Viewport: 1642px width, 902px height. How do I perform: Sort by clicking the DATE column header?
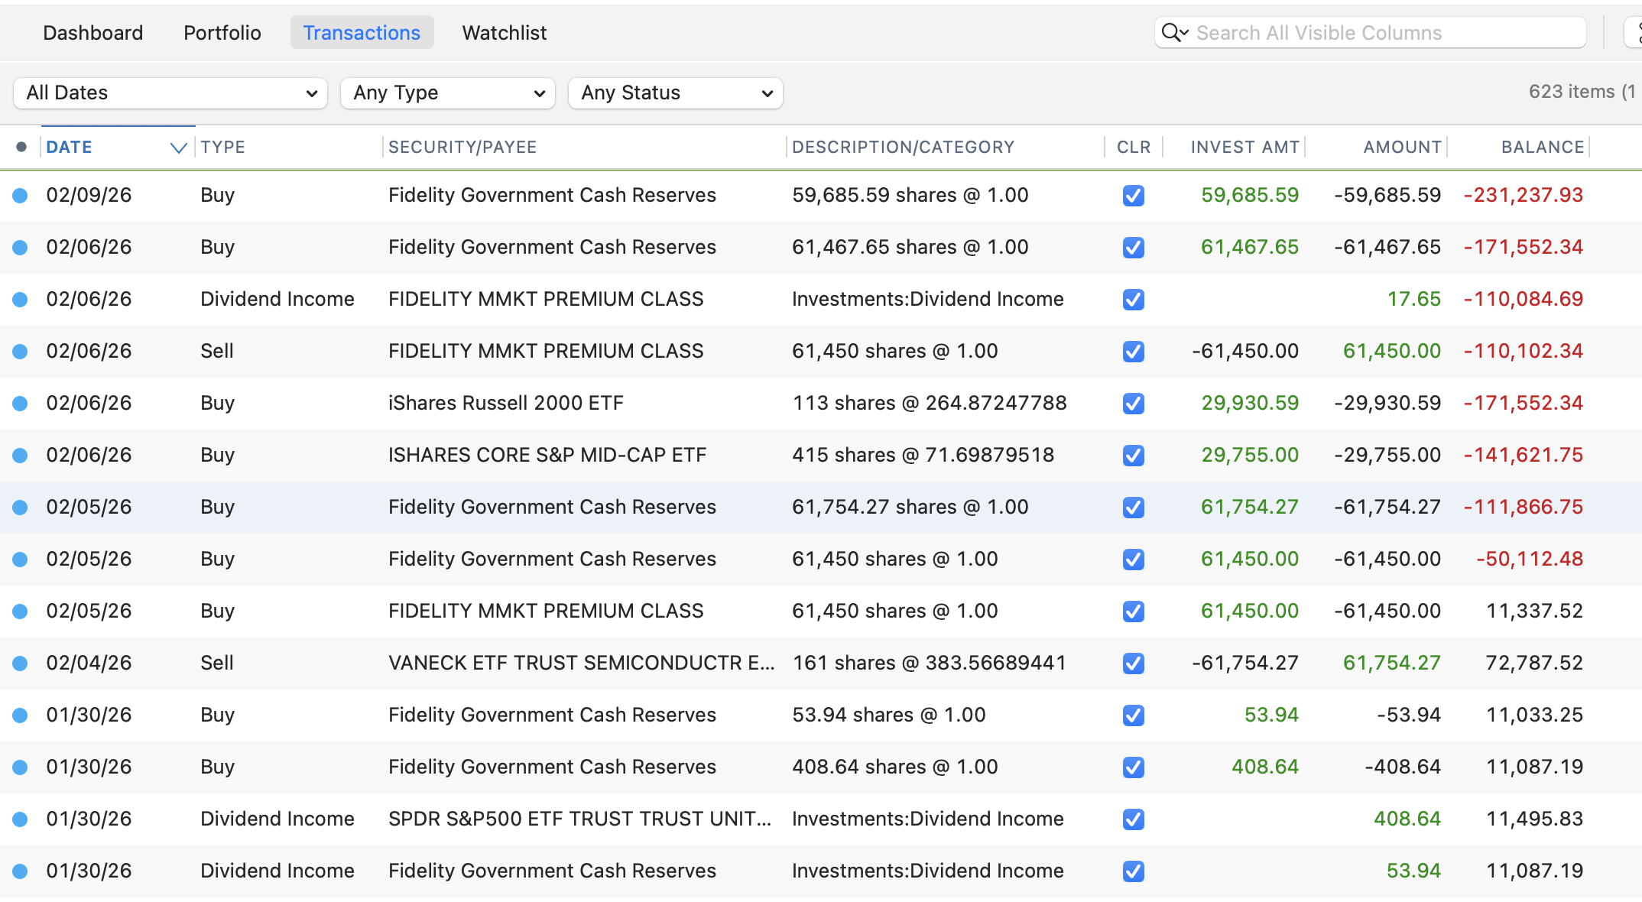[x=70, y=146]
